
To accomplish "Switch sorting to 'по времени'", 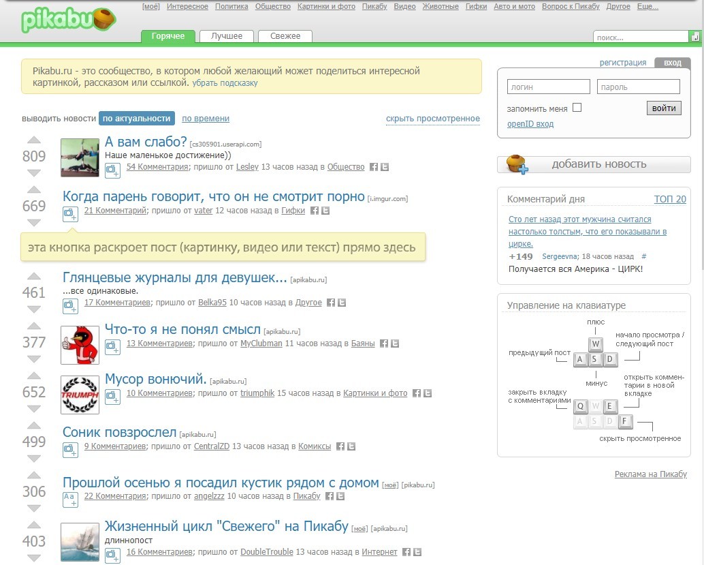I will click(206, 119).
